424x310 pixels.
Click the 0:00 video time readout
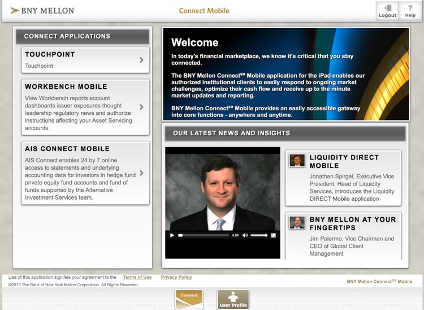235,235
